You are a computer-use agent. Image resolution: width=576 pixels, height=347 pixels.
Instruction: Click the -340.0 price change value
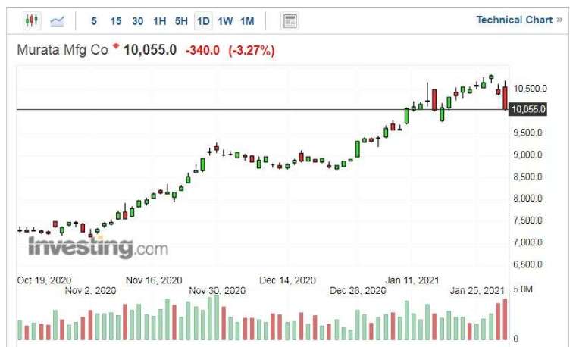tap(203, 50)
